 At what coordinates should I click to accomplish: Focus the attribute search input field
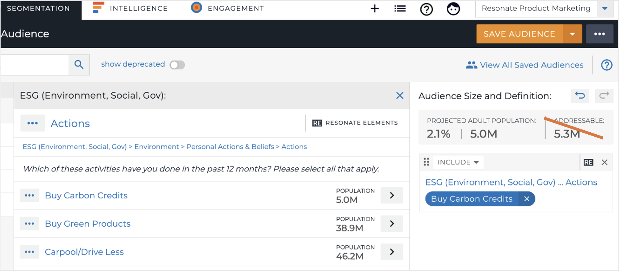(x=35, y=65)
